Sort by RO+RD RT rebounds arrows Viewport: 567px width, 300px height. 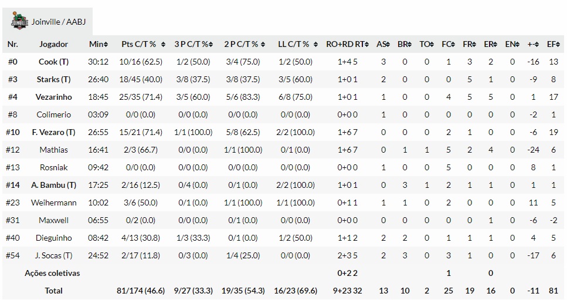368,44
